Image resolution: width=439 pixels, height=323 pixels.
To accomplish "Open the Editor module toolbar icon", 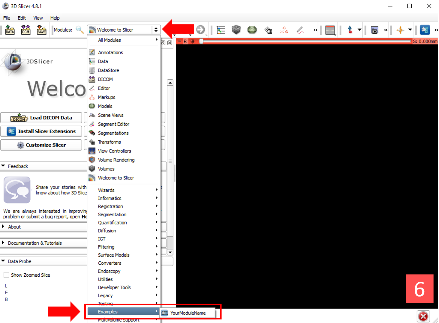I will [x=300, y=30].
